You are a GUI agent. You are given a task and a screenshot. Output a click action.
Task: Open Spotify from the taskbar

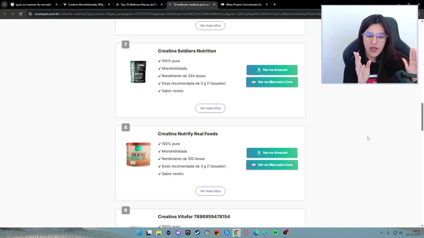(275, 233)
